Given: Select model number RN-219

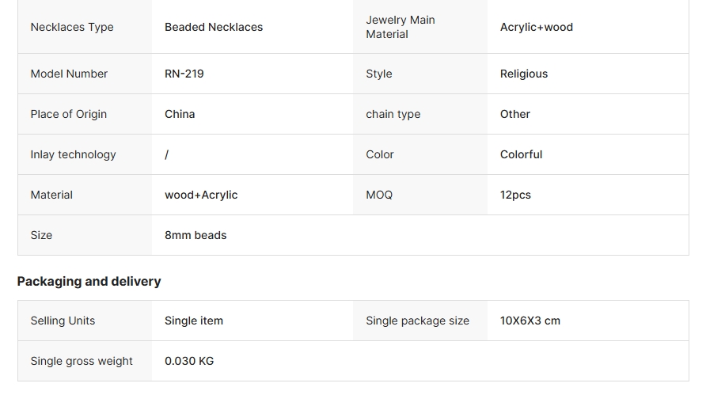Looking at the screenshot, I should click(x=184, y=74).
